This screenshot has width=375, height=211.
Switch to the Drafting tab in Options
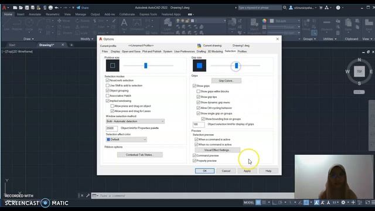click(x=201, y=52)
